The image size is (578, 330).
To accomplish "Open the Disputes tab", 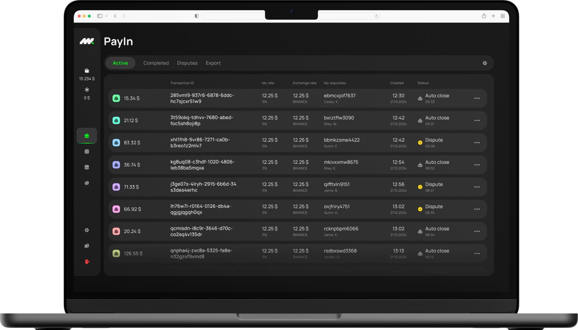I will [187, 63].
